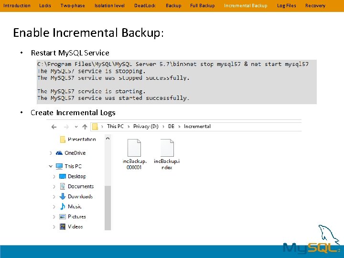Click the Videos film icon

pyautogui.click(x=63, y=226)
